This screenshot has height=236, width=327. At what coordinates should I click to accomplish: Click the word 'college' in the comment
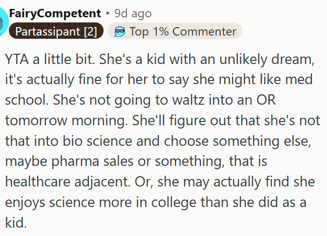coord(174,202)
